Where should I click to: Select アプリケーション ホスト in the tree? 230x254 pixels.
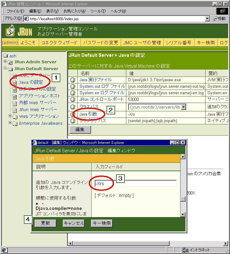pos(39,96)
